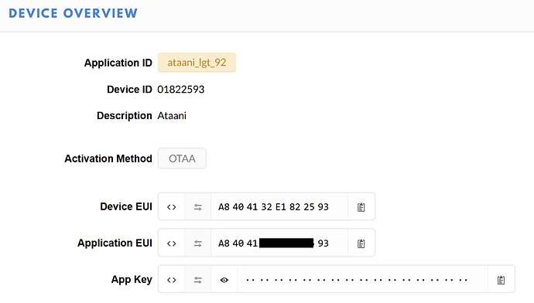The width and height of the screenshot is (534, 303).
Task: Click the Device Overview heading
Action: point(74,13)
